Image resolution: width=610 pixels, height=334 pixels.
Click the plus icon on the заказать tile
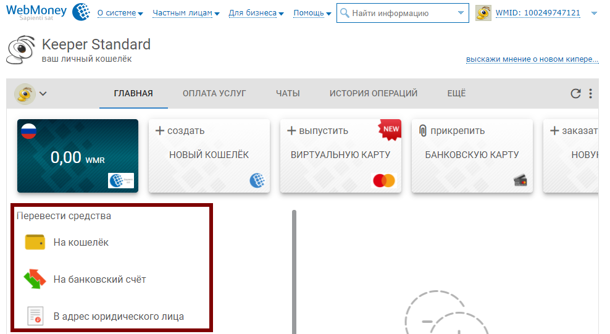pos(554,131)
